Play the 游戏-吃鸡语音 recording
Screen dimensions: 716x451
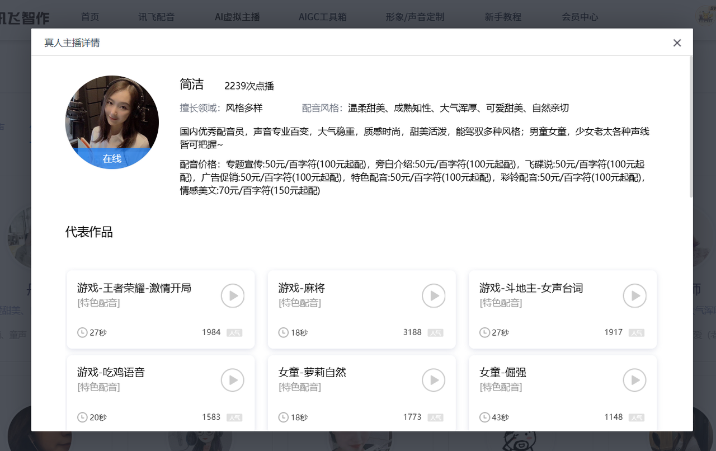[x=233, y=380]
